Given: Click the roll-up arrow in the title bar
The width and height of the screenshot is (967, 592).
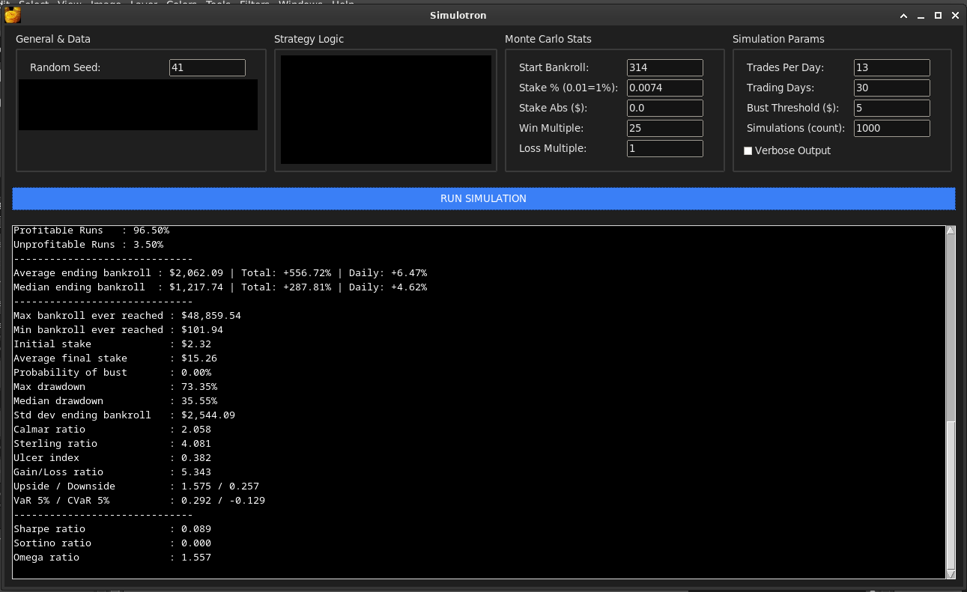Looking at the screenshot, I should [x=904, y=16].
